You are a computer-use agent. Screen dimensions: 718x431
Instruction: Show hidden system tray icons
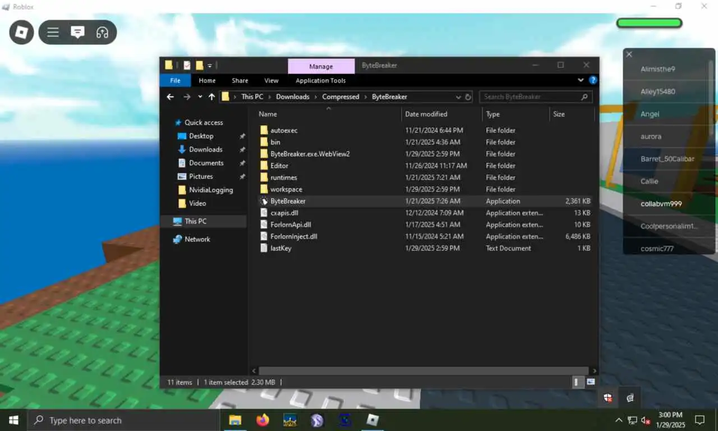[x=619, y=420]
